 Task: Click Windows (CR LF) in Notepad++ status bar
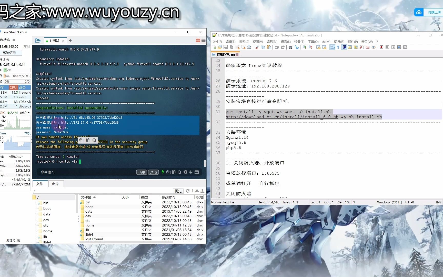click(x=389, y=202)
